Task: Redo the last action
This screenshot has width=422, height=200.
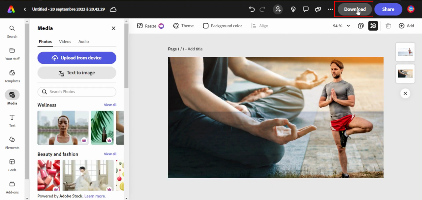Action: pyautogui.click(x=262, y=9)
